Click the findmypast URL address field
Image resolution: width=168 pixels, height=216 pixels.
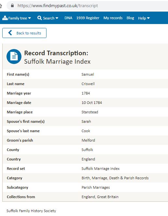click(87, 6)
